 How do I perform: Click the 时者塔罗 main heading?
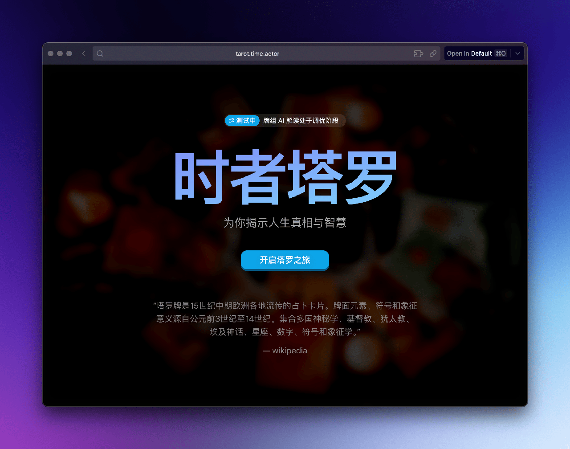coord(285,177)
